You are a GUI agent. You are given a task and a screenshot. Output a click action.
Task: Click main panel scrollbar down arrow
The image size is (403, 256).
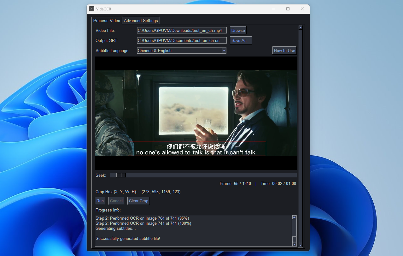pyautogui.click(x=301, y=245)
